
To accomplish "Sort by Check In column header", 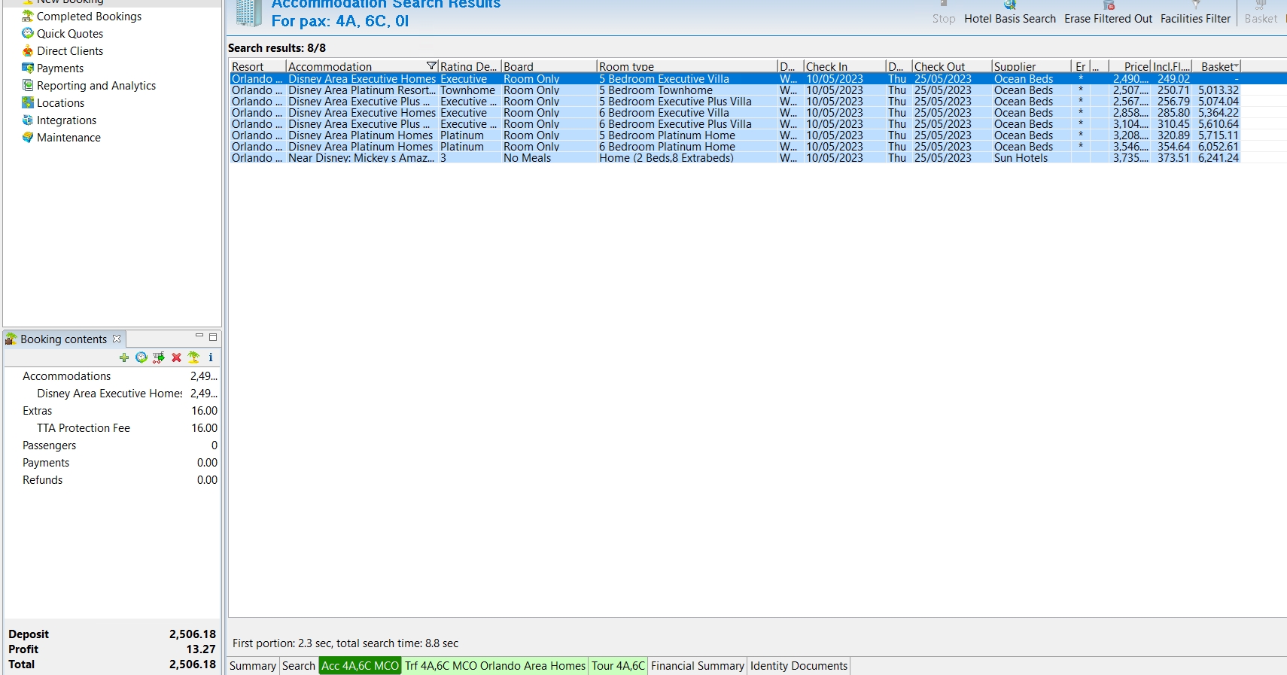I will point(844,66).
